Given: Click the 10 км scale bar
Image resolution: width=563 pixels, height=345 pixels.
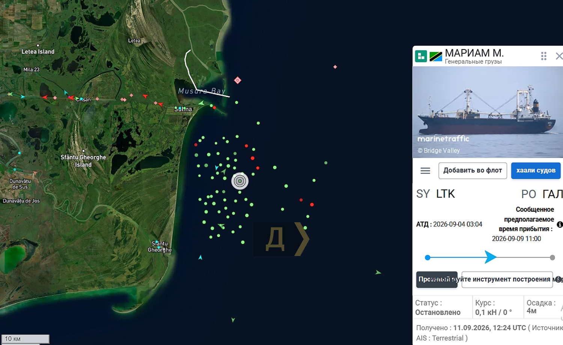Looking at the screenshot, I should [x=25, y=339].
